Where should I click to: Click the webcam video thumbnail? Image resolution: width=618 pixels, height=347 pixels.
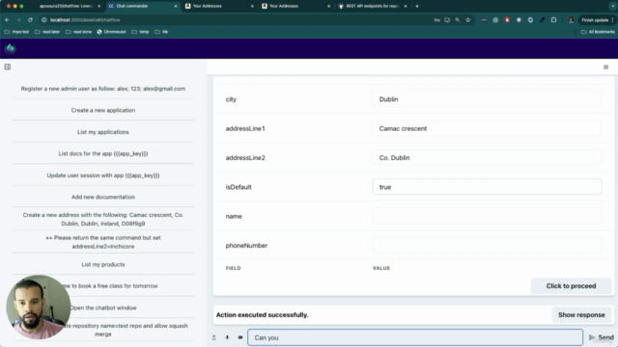pyautogui.click(x=39, y=307)
